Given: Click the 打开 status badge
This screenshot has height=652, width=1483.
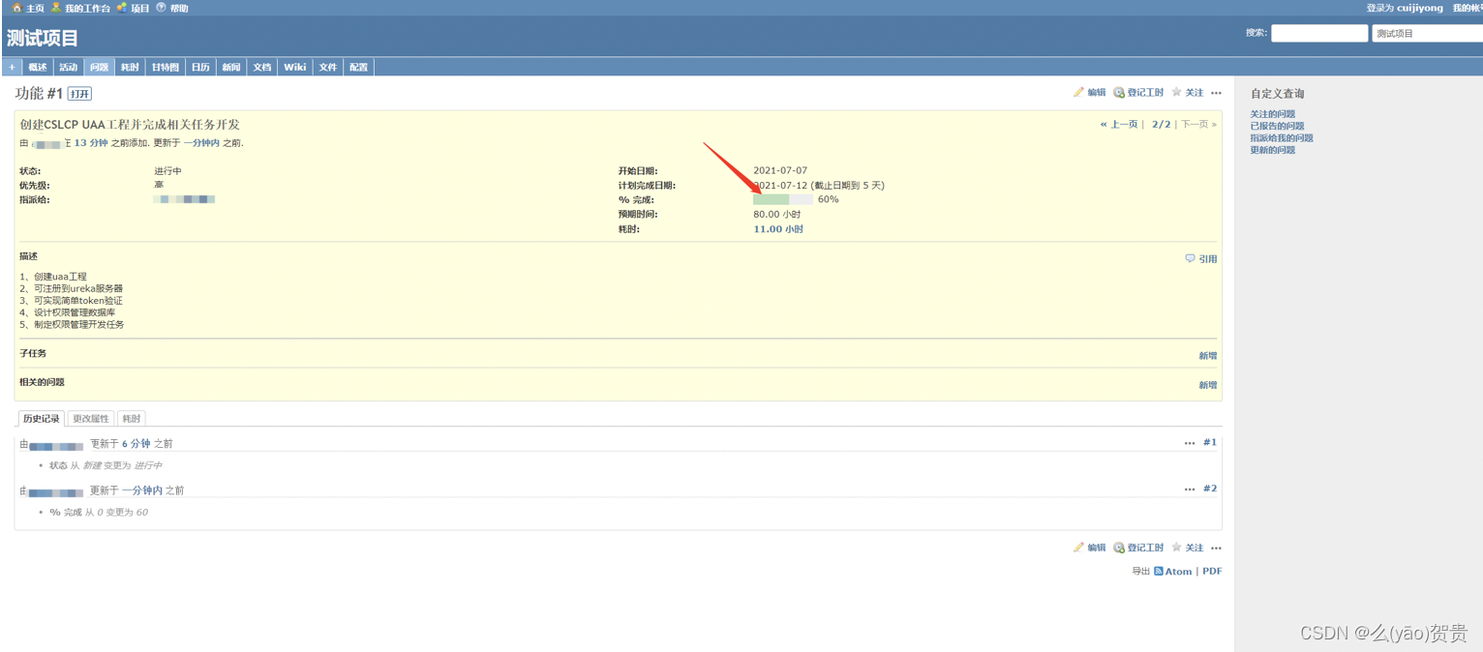Looking at the screenshot, I should [79, 94].
